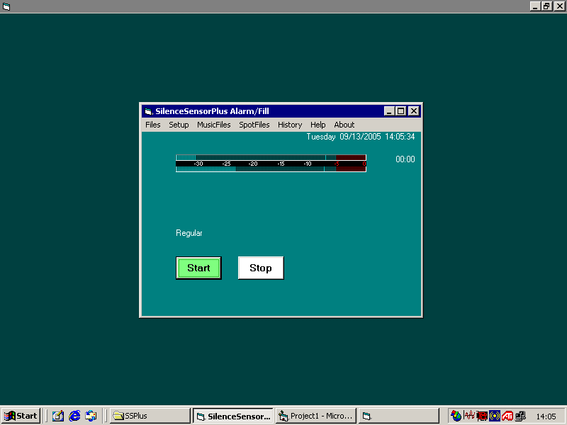Click the globe icon in system tray
The width and height of the screenshot is (567, 425).
(x=456, y=416)
